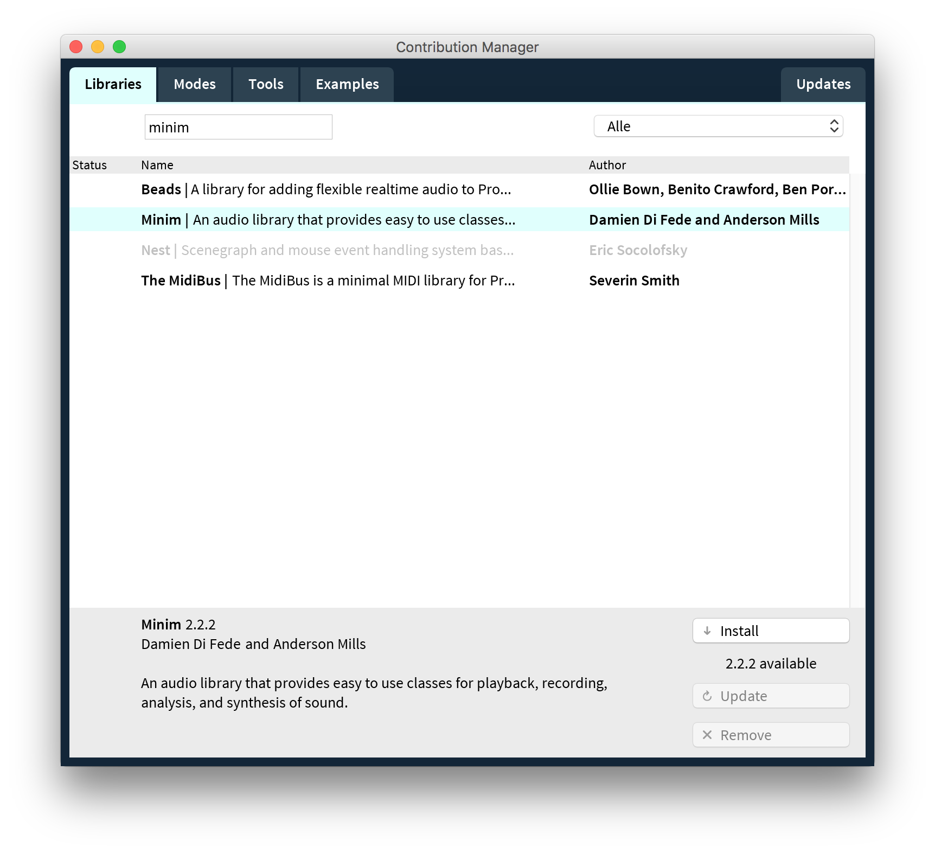Click the Install button for Minim
935x853 pixels.
(x=771, y=631)
